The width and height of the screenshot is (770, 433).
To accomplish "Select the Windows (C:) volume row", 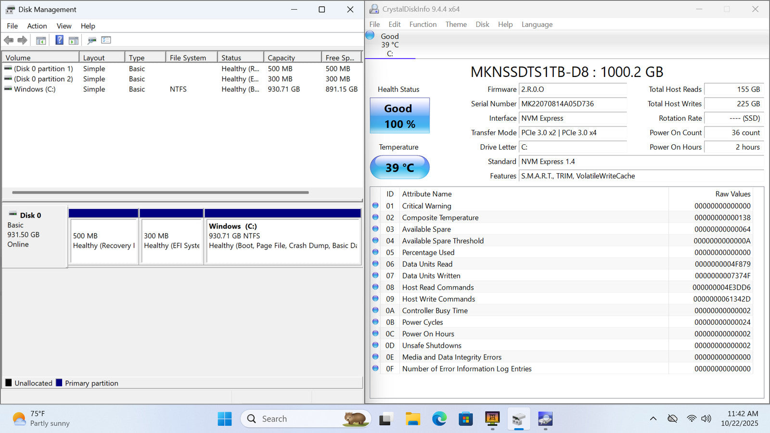I will pos(35,89).
